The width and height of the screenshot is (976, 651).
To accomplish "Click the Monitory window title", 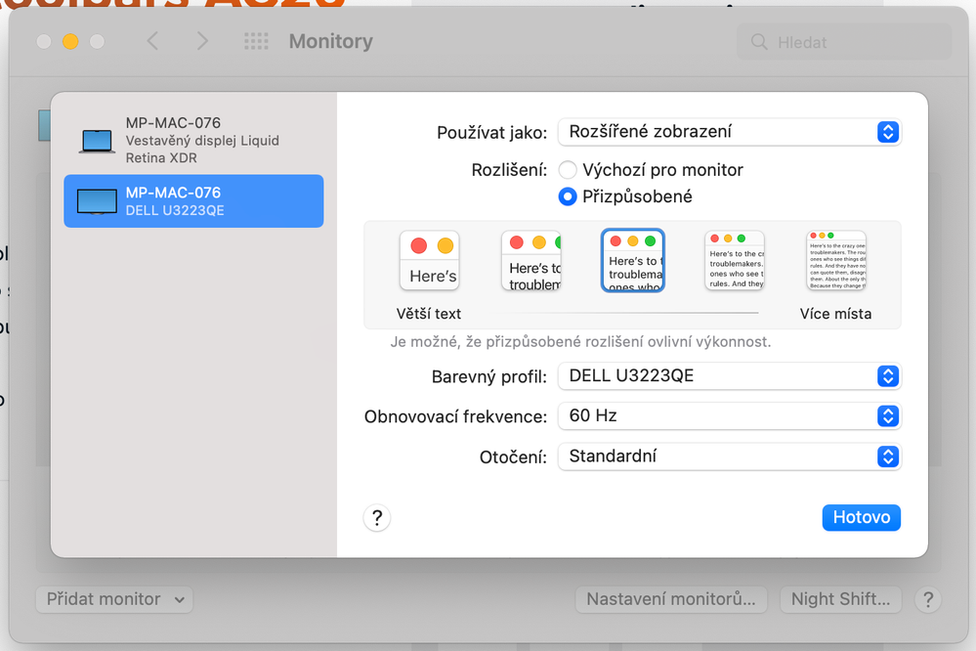I will pyautogui.click(x=329, y=41).
